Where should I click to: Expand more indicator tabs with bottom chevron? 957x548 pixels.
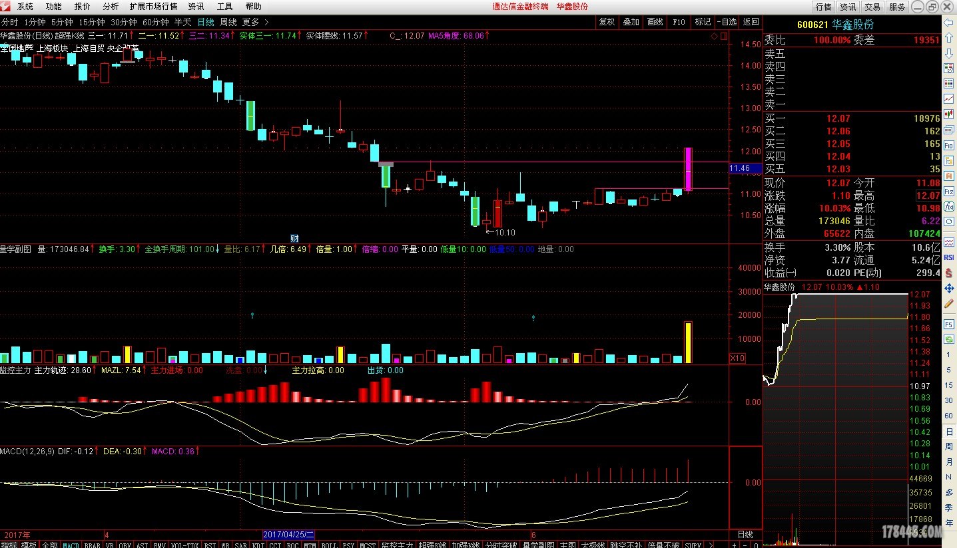pos(710,545)
